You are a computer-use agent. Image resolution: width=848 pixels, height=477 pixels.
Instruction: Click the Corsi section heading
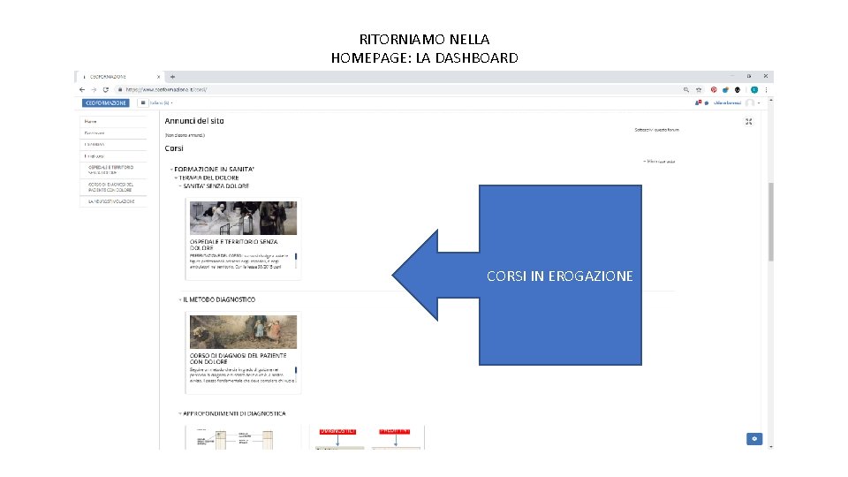tap(174, 148)
